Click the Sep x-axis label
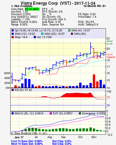The height and width of the screenshot is (145, 116). (63, 137)
